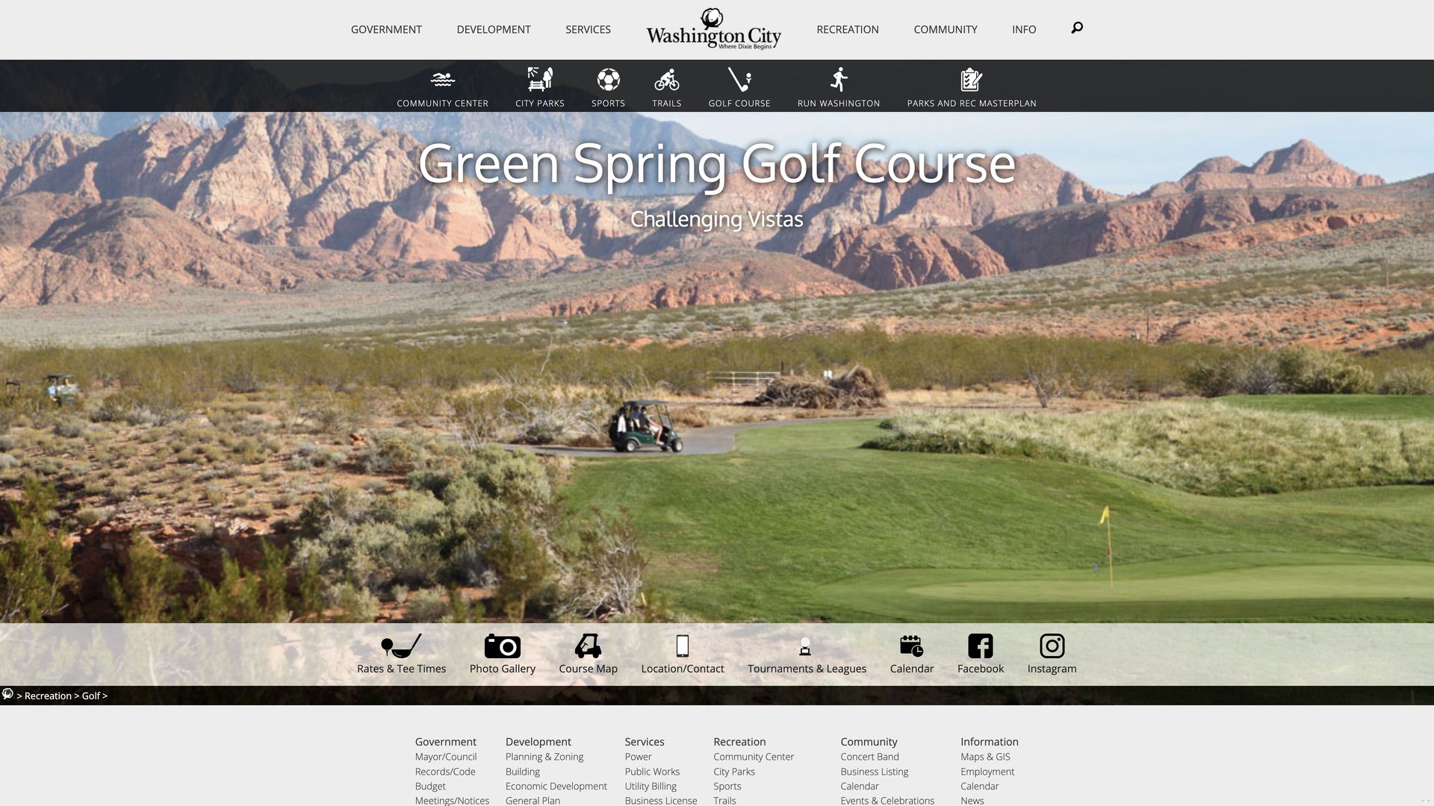Open the Development menu

[x=494, y=29]
